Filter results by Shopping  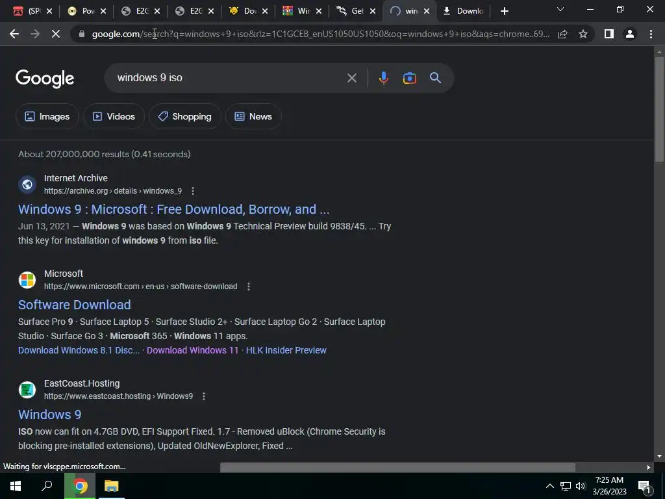(184, 117)
